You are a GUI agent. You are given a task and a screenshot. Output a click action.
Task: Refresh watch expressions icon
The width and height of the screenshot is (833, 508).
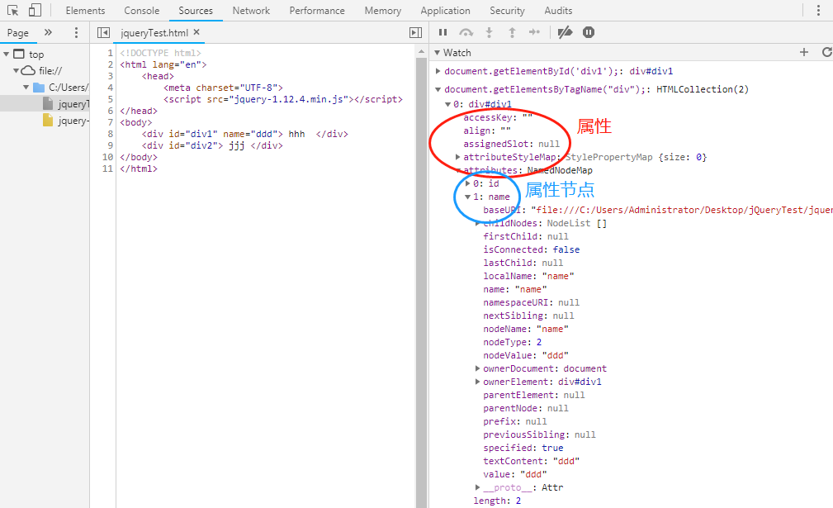(826, 52)
